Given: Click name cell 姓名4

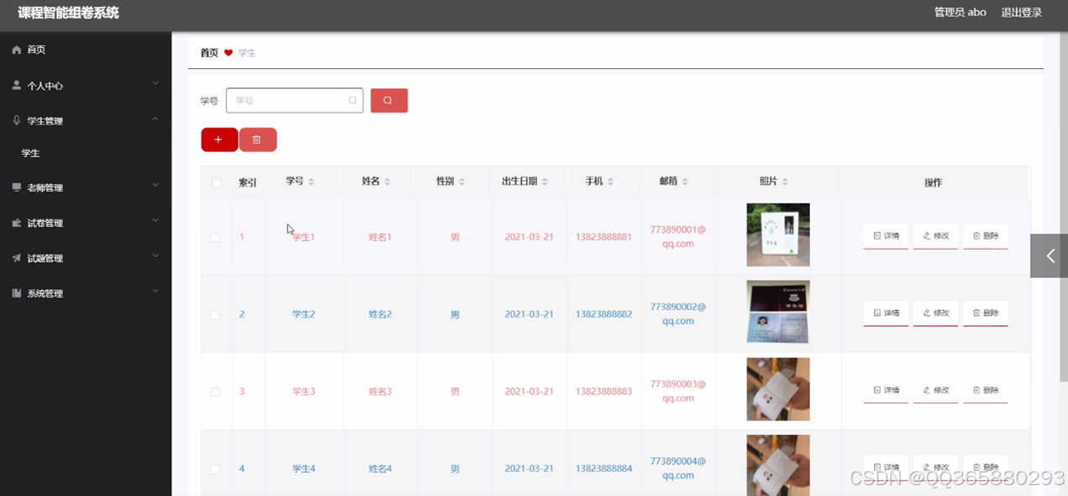Looking at the screenshot, I should (380, 469).
